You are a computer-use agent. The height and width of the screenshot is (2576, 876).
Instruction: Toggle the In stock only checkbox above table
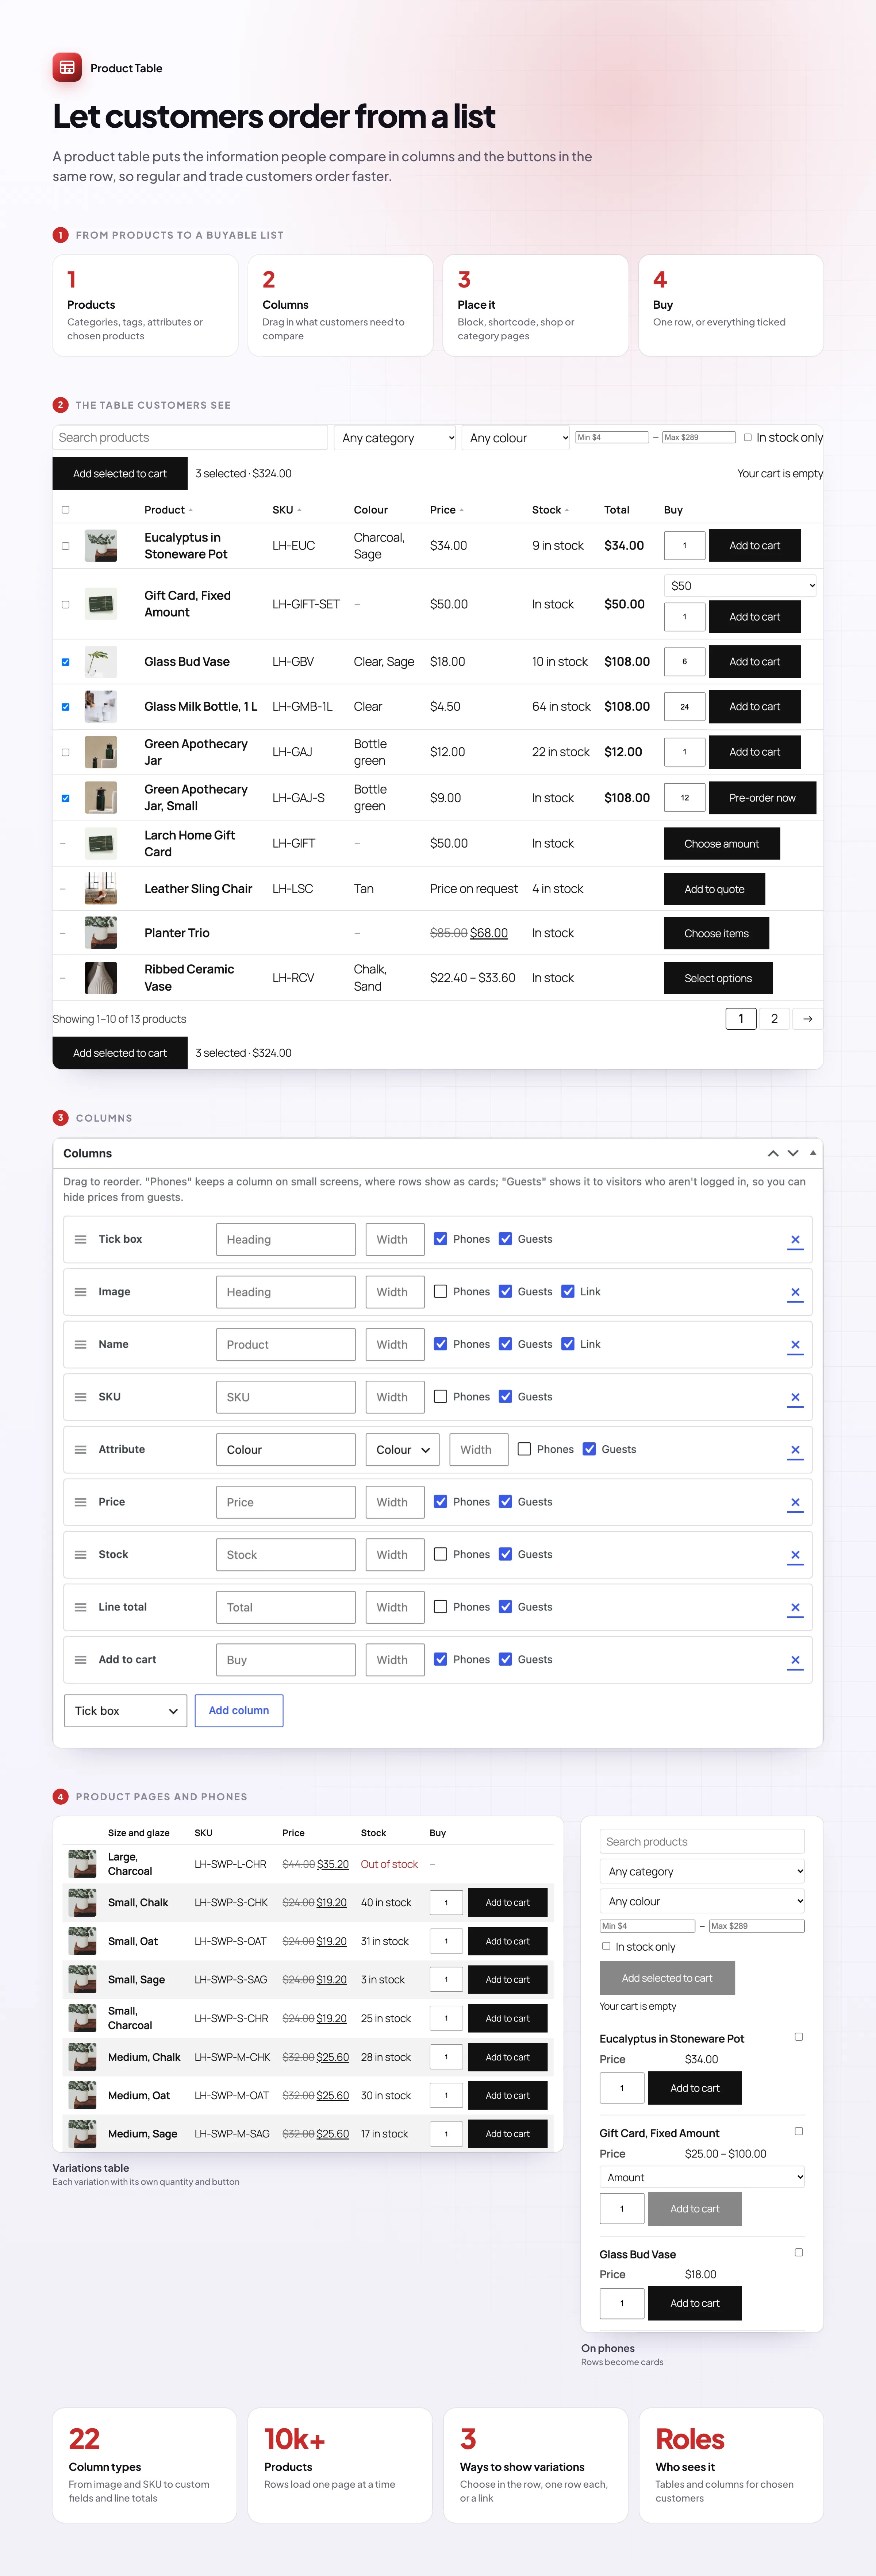(x=747, y=437)
